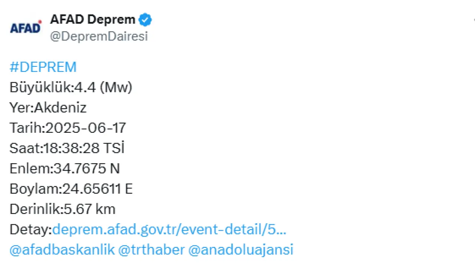Follow the deprem.afad.gov.tr event-detail link
This screenshot has width=475, height=274.
tap(169, 230)
